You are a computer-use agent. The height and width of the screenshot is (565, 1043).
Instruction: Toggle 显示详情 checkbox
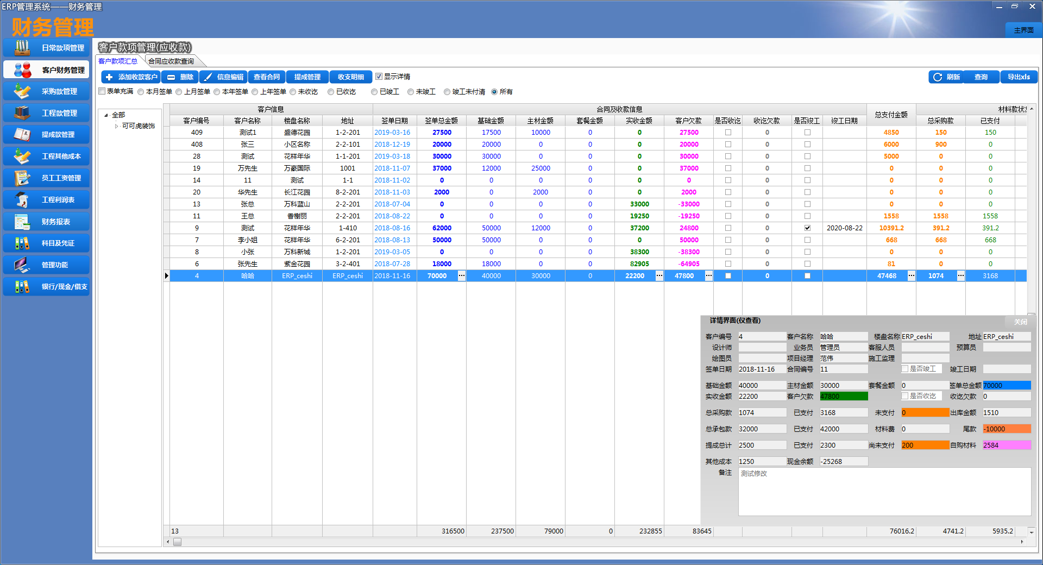(379, 77)
